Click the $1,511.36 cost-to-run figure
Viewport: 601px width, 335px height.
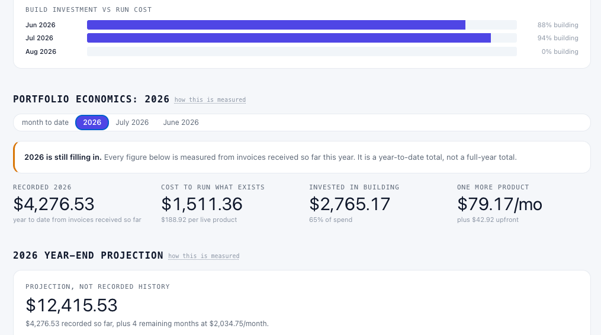[x=201, y=204]
